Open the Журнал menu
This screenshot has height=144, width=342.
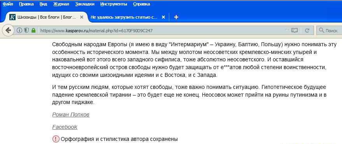61,4
